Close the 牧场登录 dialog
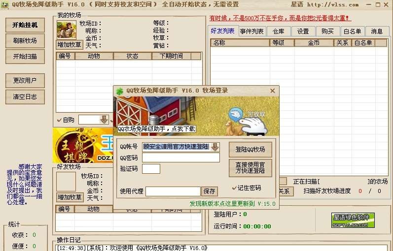The height and width of the screenshot is (251, 393). point(273,91)
